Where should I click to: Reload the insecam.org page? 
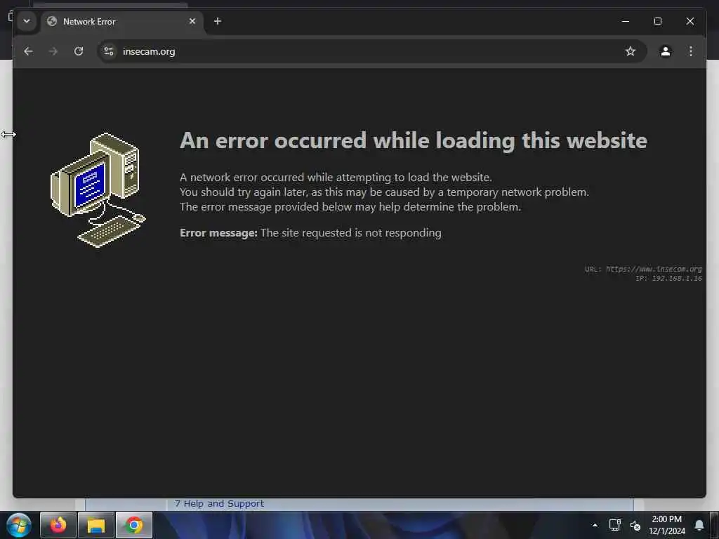click(x=79, y=51)
